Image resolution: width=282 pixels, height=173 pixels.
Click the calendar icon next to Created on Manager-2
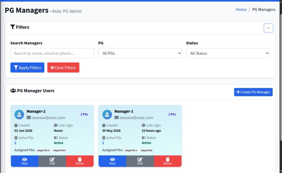pos(16,125)
